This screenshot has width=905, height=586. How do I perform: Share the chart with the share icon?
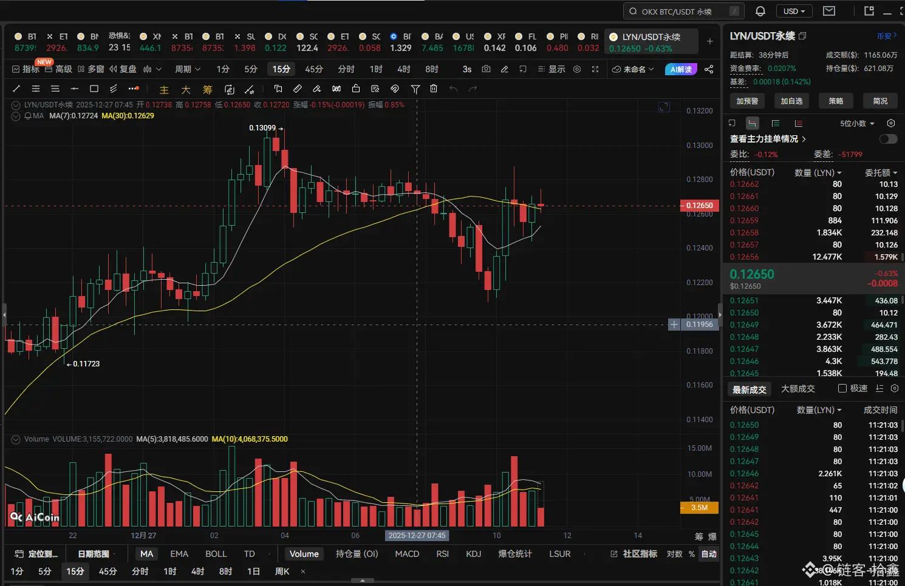(x=709, y=69)
